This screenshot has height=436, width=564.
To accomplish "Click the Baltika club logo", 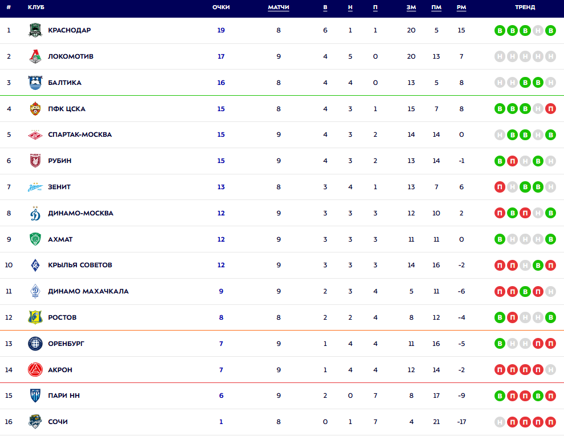I will tap(35, 83).
